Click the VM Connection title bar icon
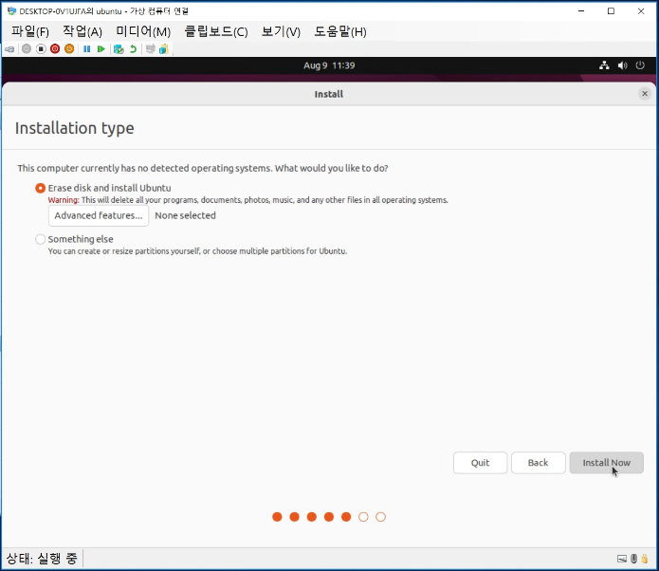 click(11, 11)
